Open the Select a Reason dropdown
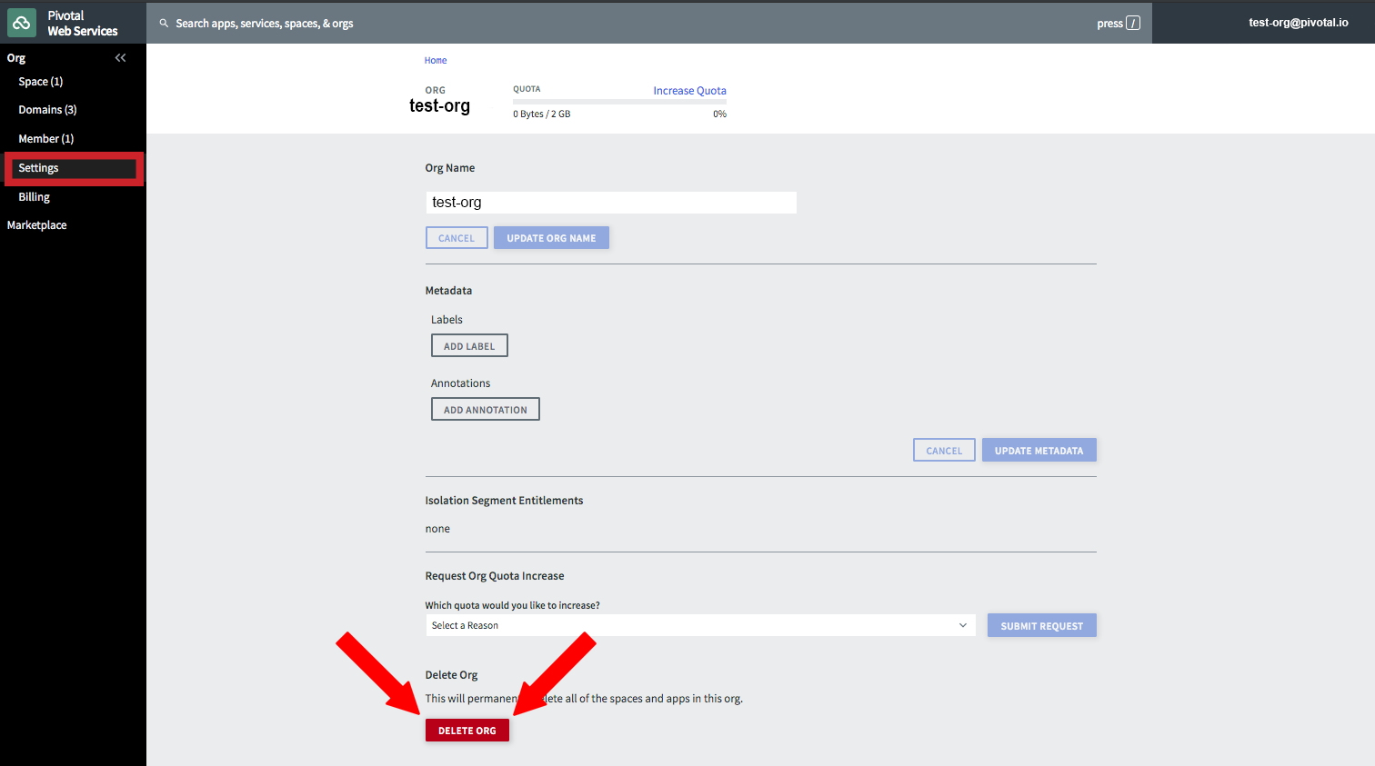This screenshot has height=766, width=1375. tap(699, 625)
